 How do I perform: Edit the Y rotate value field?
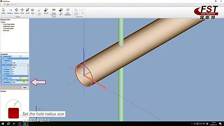[20, 72]
